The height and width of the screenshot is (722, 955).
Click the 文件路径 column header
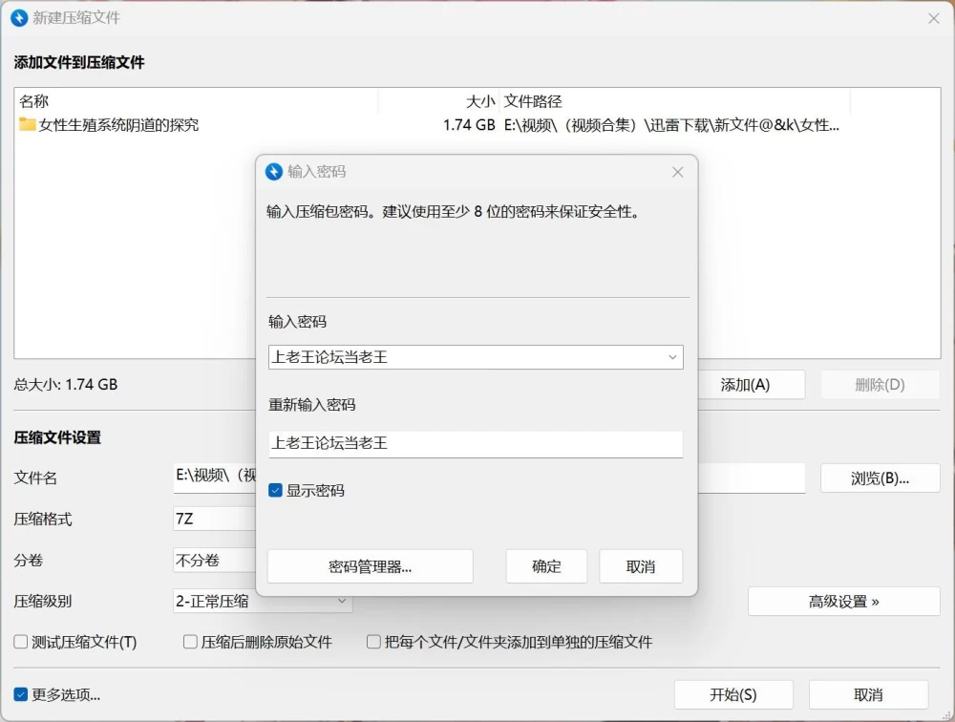point(674,101)
